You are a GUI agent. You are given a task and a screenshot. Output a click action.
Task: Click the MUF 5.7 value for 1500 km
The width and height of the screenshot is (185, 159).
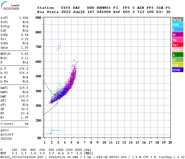point(70,153)
